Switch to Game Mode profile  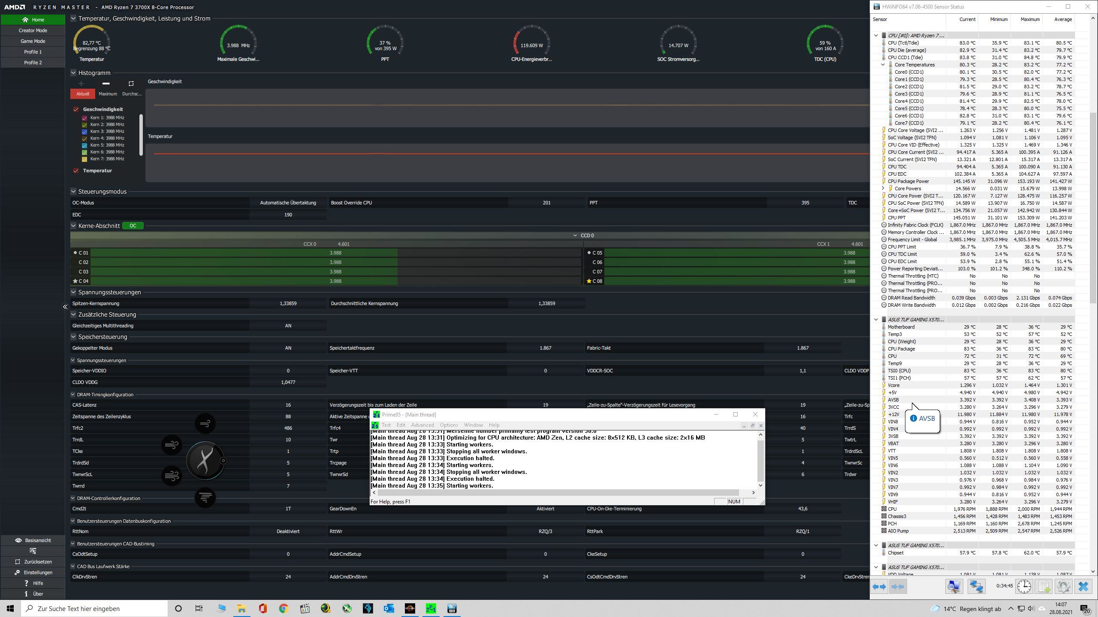coord(33,41)
